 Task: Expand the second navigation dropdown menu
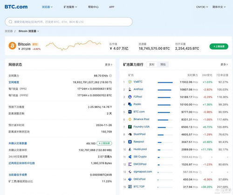(70, 7)
